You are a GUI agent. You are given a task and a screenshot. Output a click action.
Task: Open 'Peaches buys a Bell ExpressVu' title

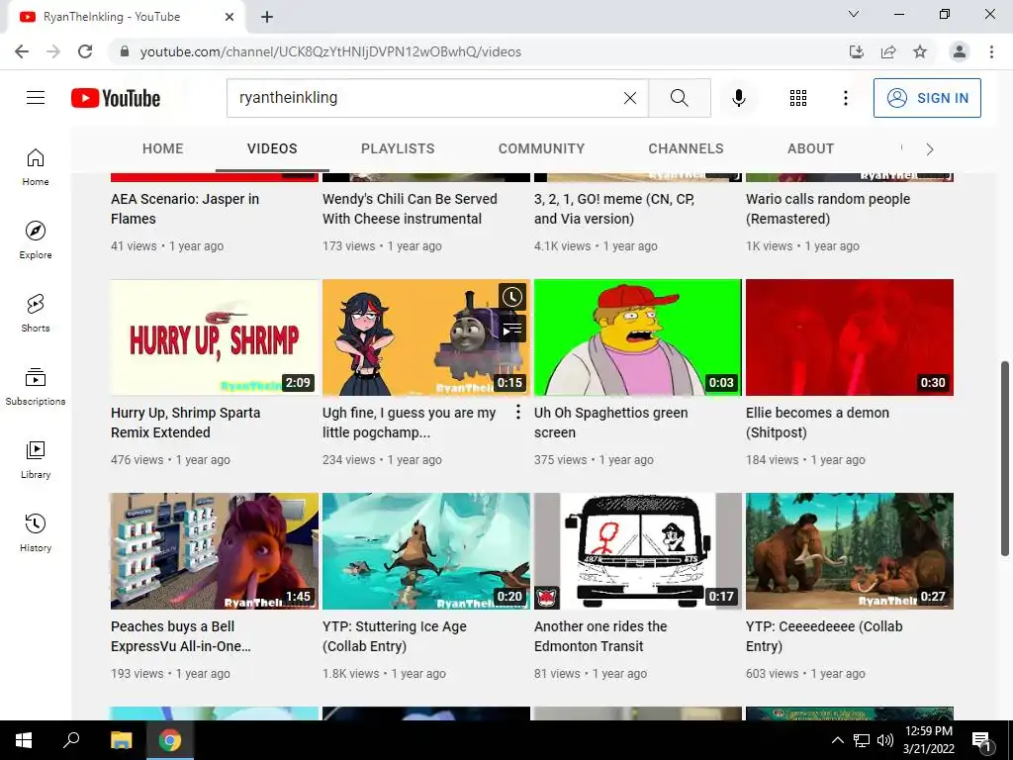click(181, 636)
